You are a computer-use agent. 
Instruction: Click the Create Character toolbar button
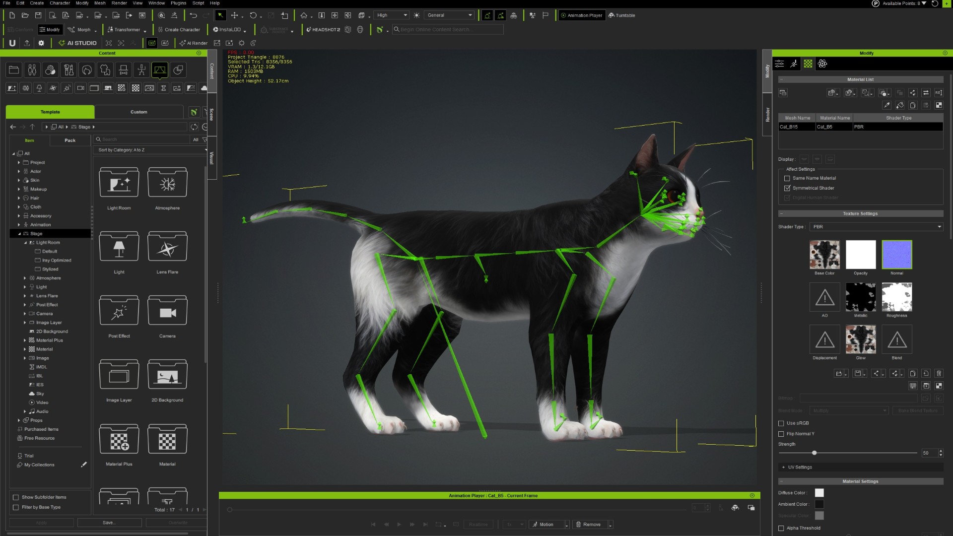179,30
